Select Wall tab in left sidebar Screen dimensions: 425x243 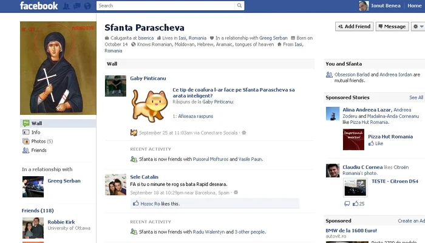(58, 123)
